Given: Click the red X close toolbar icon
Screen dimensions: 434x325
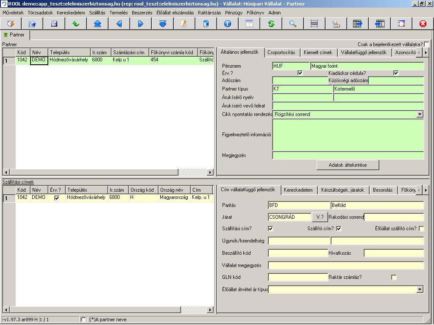Looking at the screenshot, I should [423, 24].
